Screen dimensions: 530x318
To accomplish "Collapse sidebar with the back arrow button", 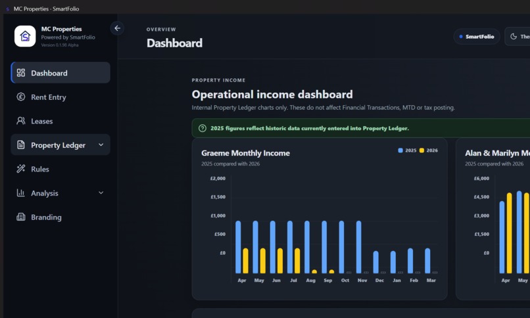I will click(x=117, y=28).
